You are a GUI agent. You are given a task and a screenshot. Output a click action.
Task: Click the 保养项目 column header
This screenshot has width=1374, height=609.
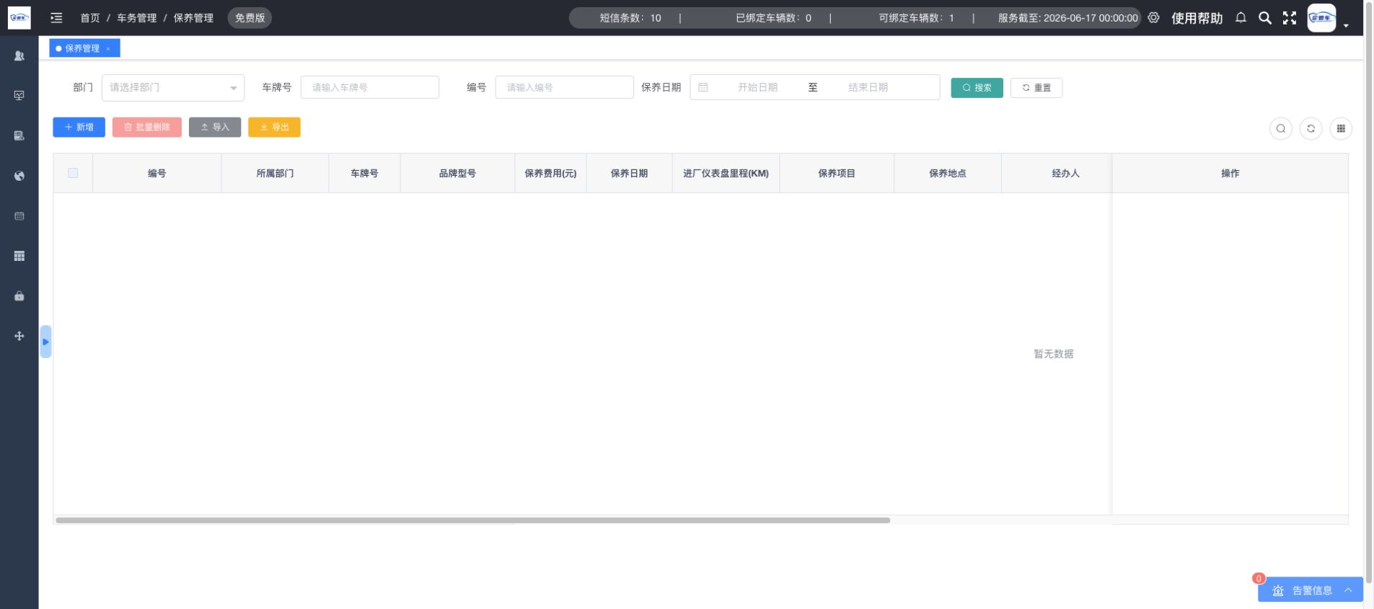[x=837, y=173]
